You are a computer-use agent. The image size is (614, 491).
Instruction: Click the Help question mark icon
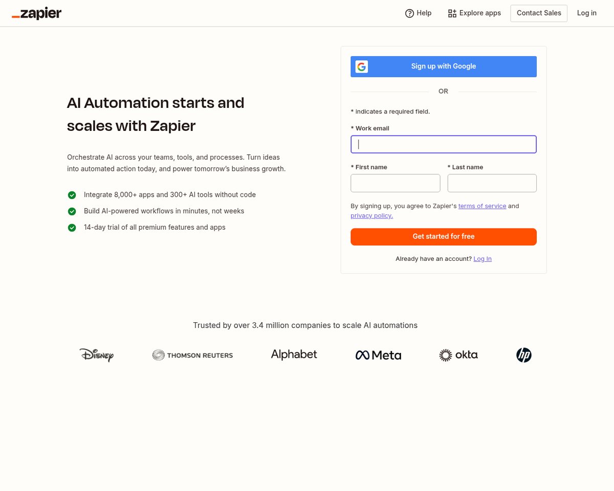click(409, 13)
